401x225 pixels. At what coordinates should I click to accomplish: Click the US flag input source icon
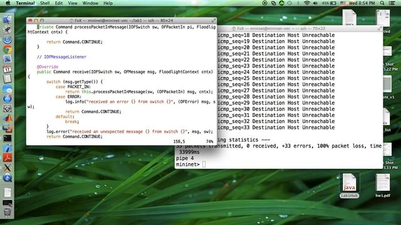coord(343,3)
